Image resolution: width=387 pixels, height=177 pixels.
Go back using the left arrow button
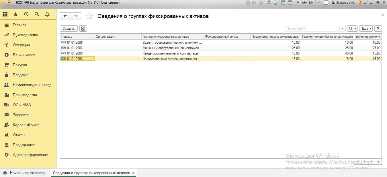click(65, 16)
